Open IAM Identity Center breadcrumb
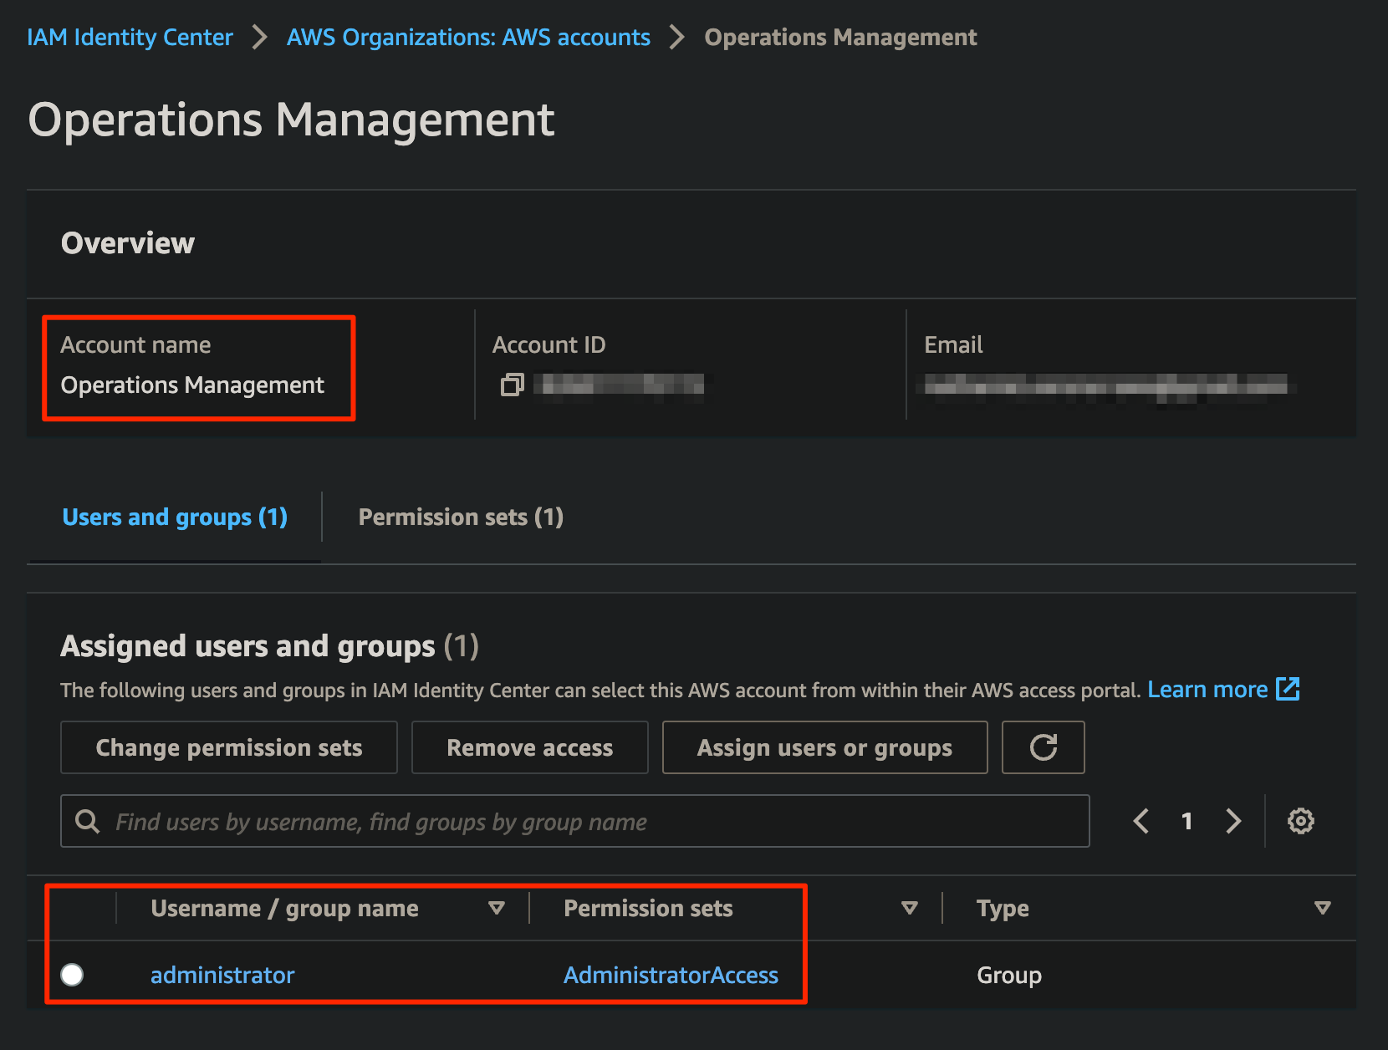Image resolution: width=1388 pixels, height=1050 pixels. 130,38
